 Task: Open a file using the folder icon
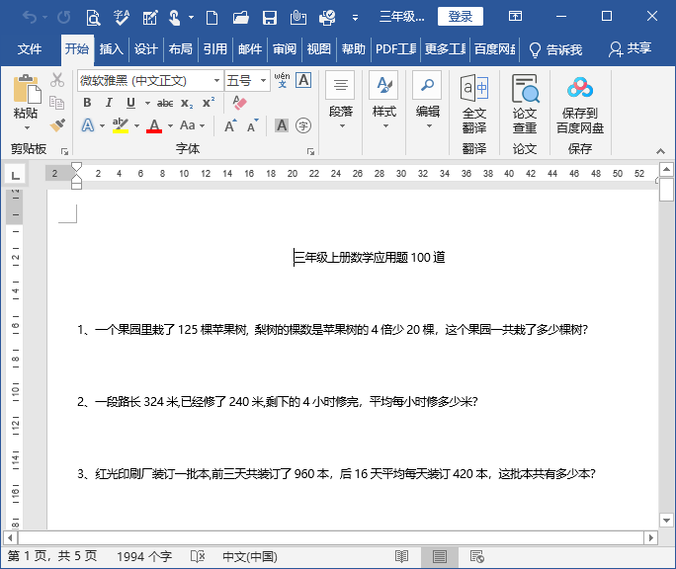[240, 17]
